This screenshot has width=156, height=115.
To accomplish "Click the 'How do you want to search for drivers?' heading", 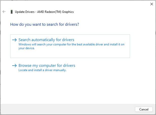I will (x=45, y=24).
